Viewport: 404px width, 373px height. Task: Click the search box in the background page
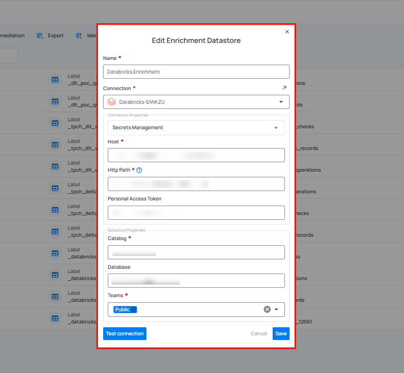pyautogui.click(x=9, y=56)
